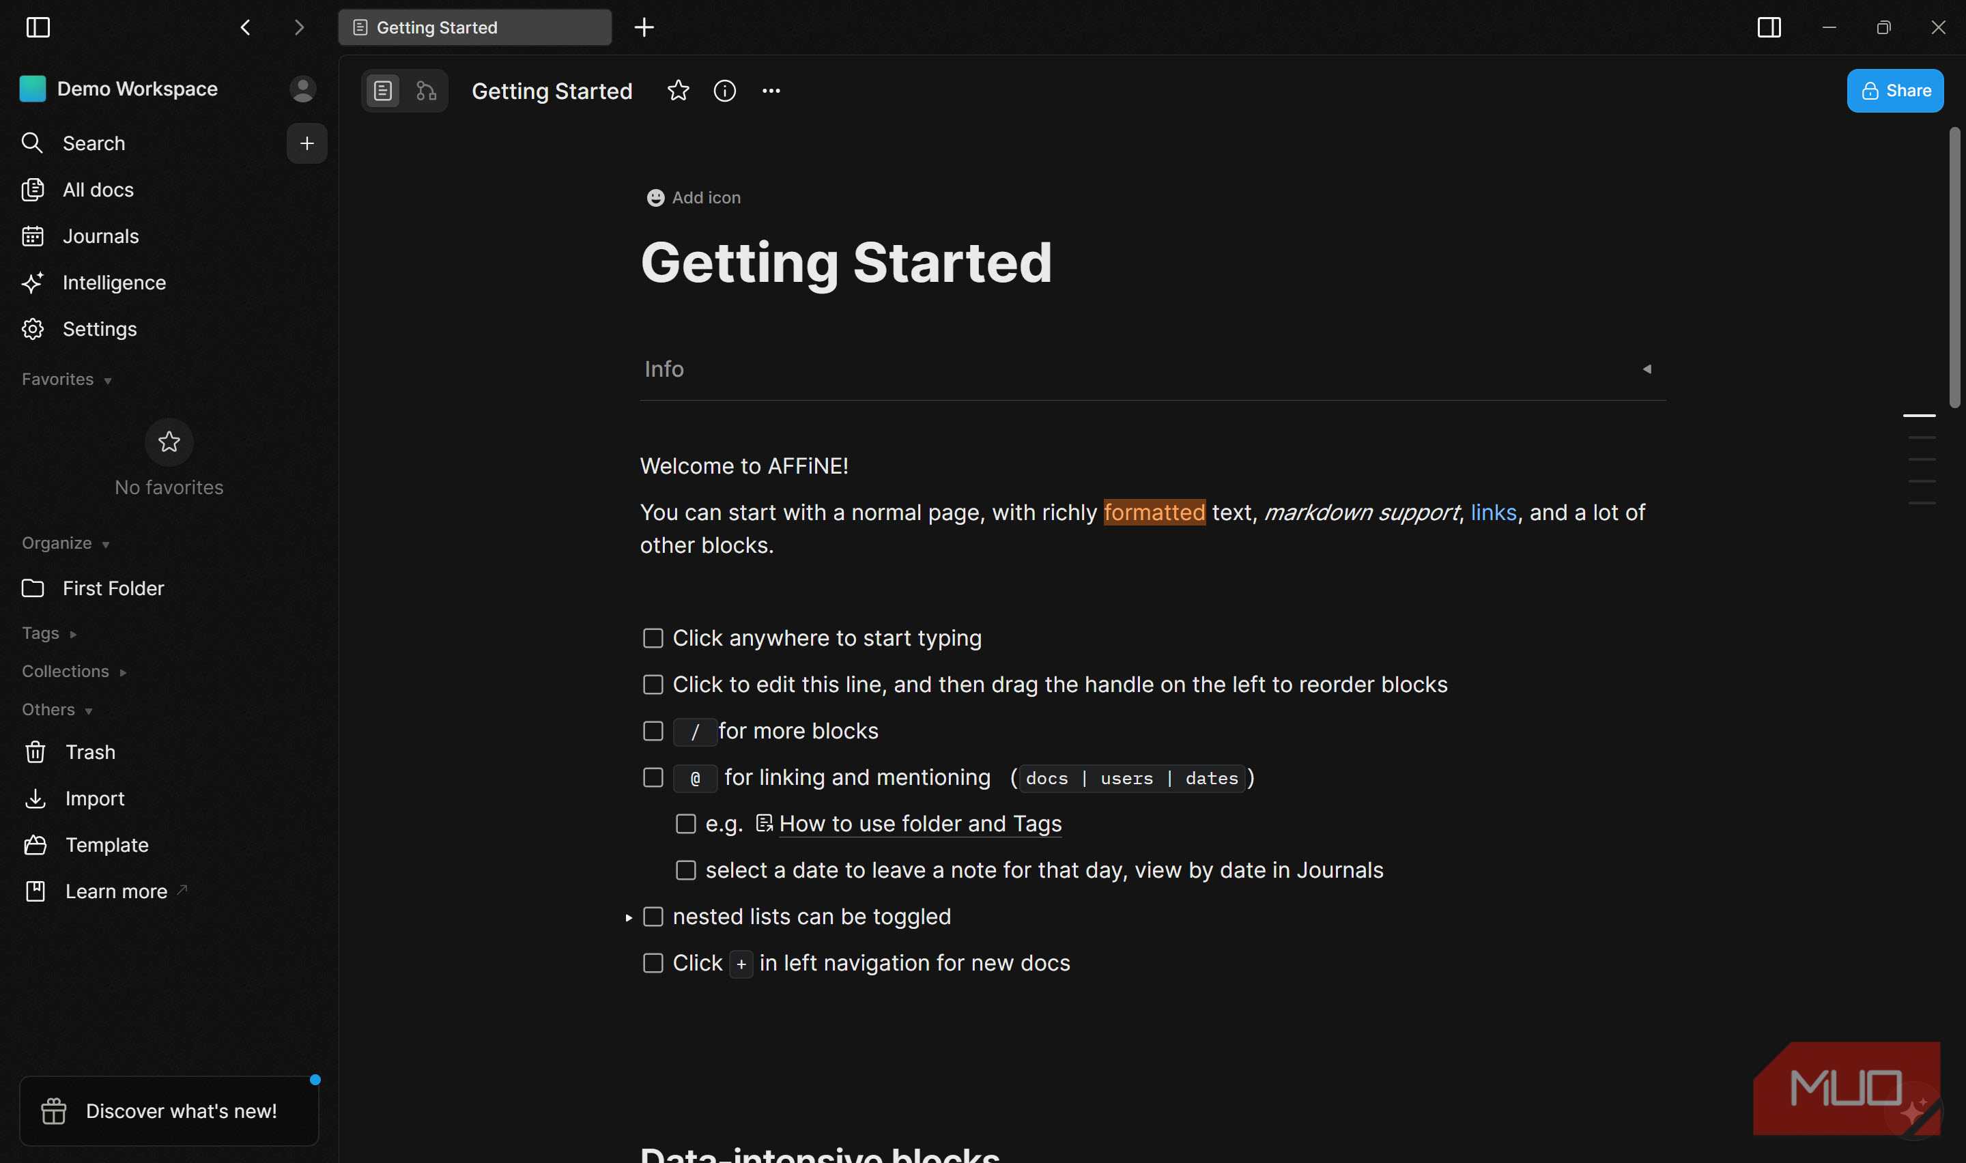Click the Demo Workspace avatar icon
1966x1163 pixels.
(x=33, y=89)
